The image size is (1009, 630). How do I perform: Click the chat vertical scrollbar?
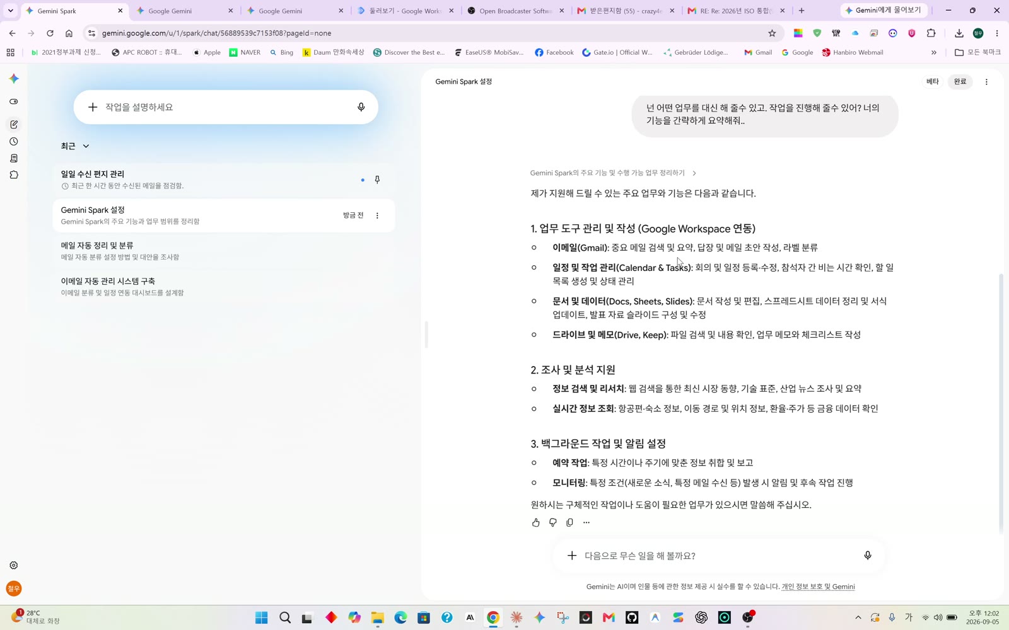1001,403
